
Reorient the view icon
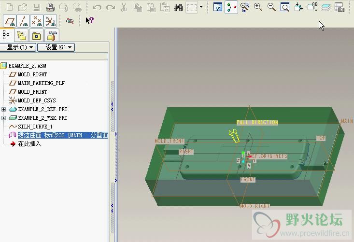coord(298,7)
